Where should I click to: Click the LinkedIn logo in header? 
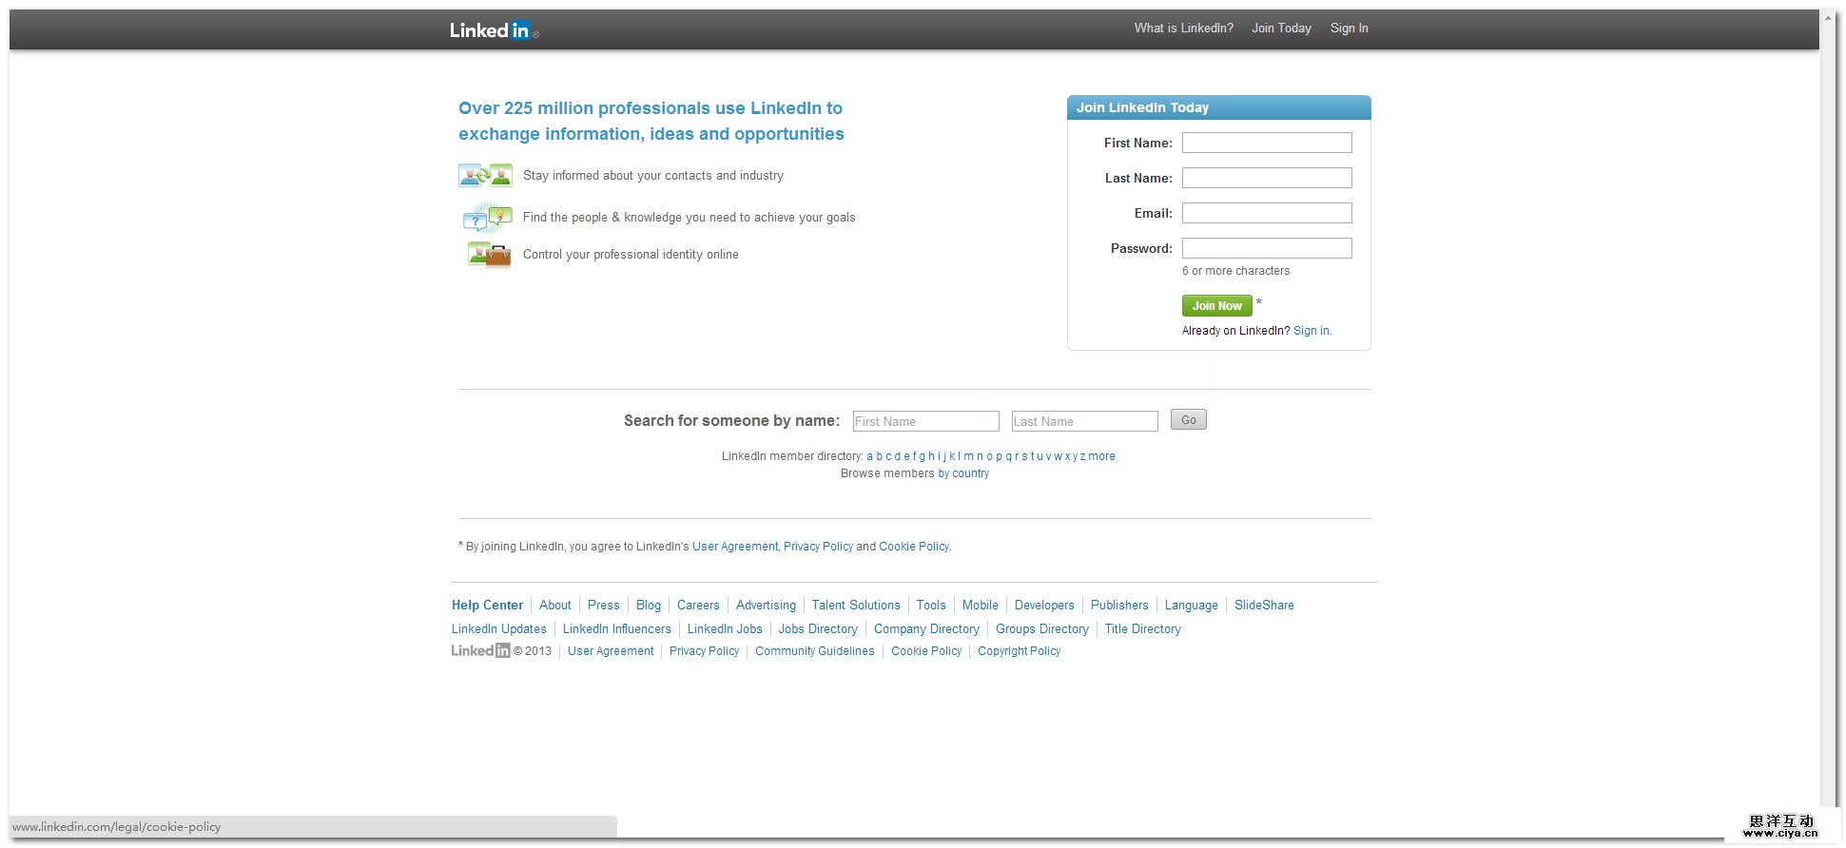[493, 30]
